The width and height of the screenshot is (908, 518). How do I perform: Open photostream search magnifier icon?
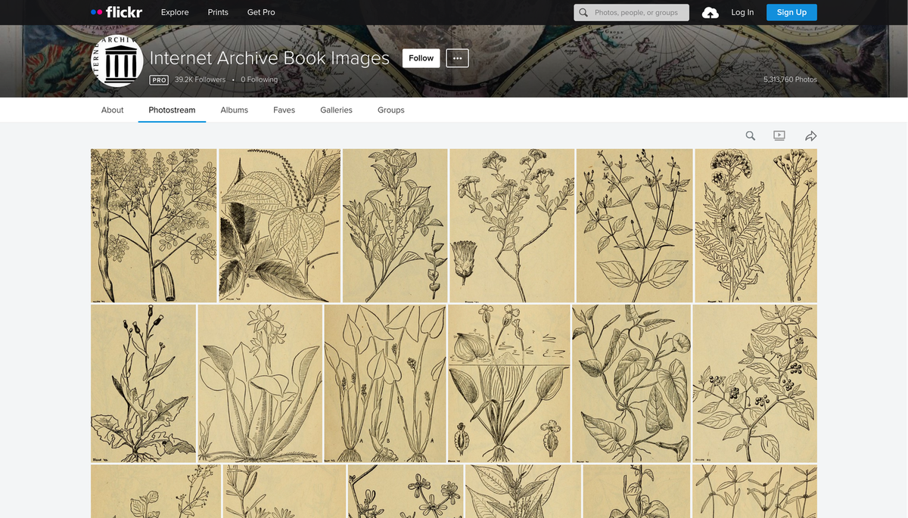(x=750, y=136)
